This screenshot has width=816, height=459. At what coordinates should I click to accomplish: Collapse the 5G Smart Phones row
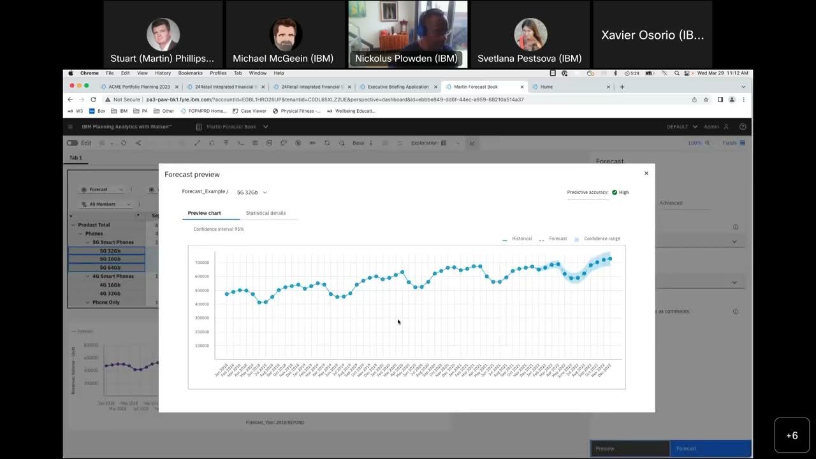coord(88,242)
